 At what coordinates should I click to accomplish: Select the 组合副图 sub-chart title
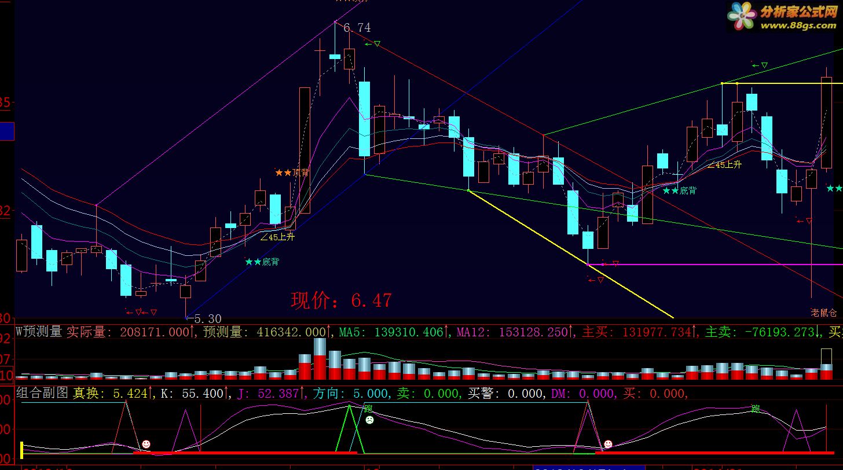(42, 394)
